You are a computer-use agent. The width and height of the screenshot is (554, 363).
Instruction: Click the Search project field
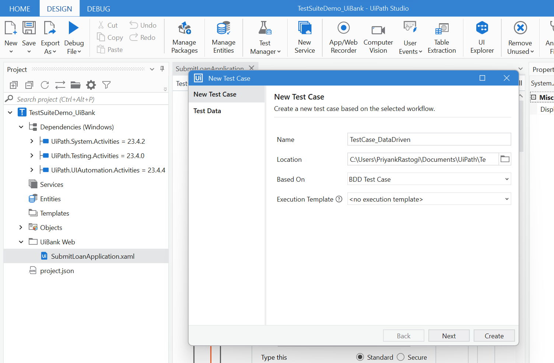86,99
